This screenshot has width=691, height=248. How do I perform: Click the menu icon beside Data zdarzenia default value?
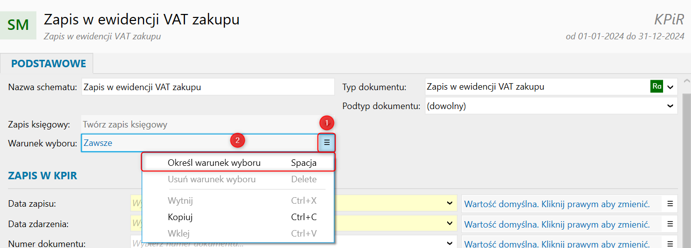670,224
